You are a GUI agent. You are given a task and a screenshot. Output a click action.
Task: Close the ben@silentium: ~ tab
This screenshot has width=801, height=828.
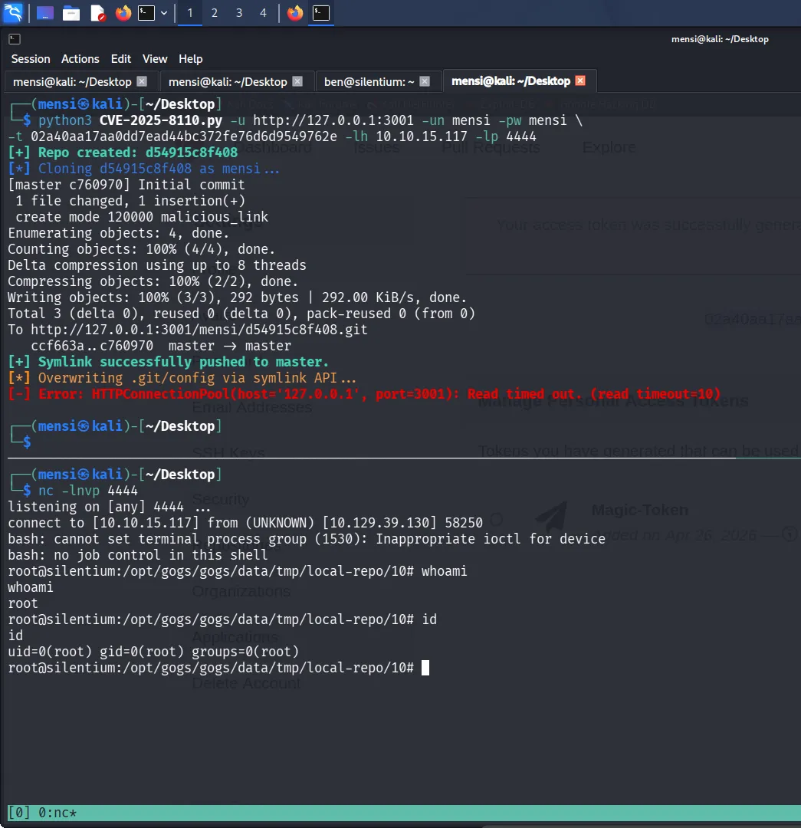425,81
